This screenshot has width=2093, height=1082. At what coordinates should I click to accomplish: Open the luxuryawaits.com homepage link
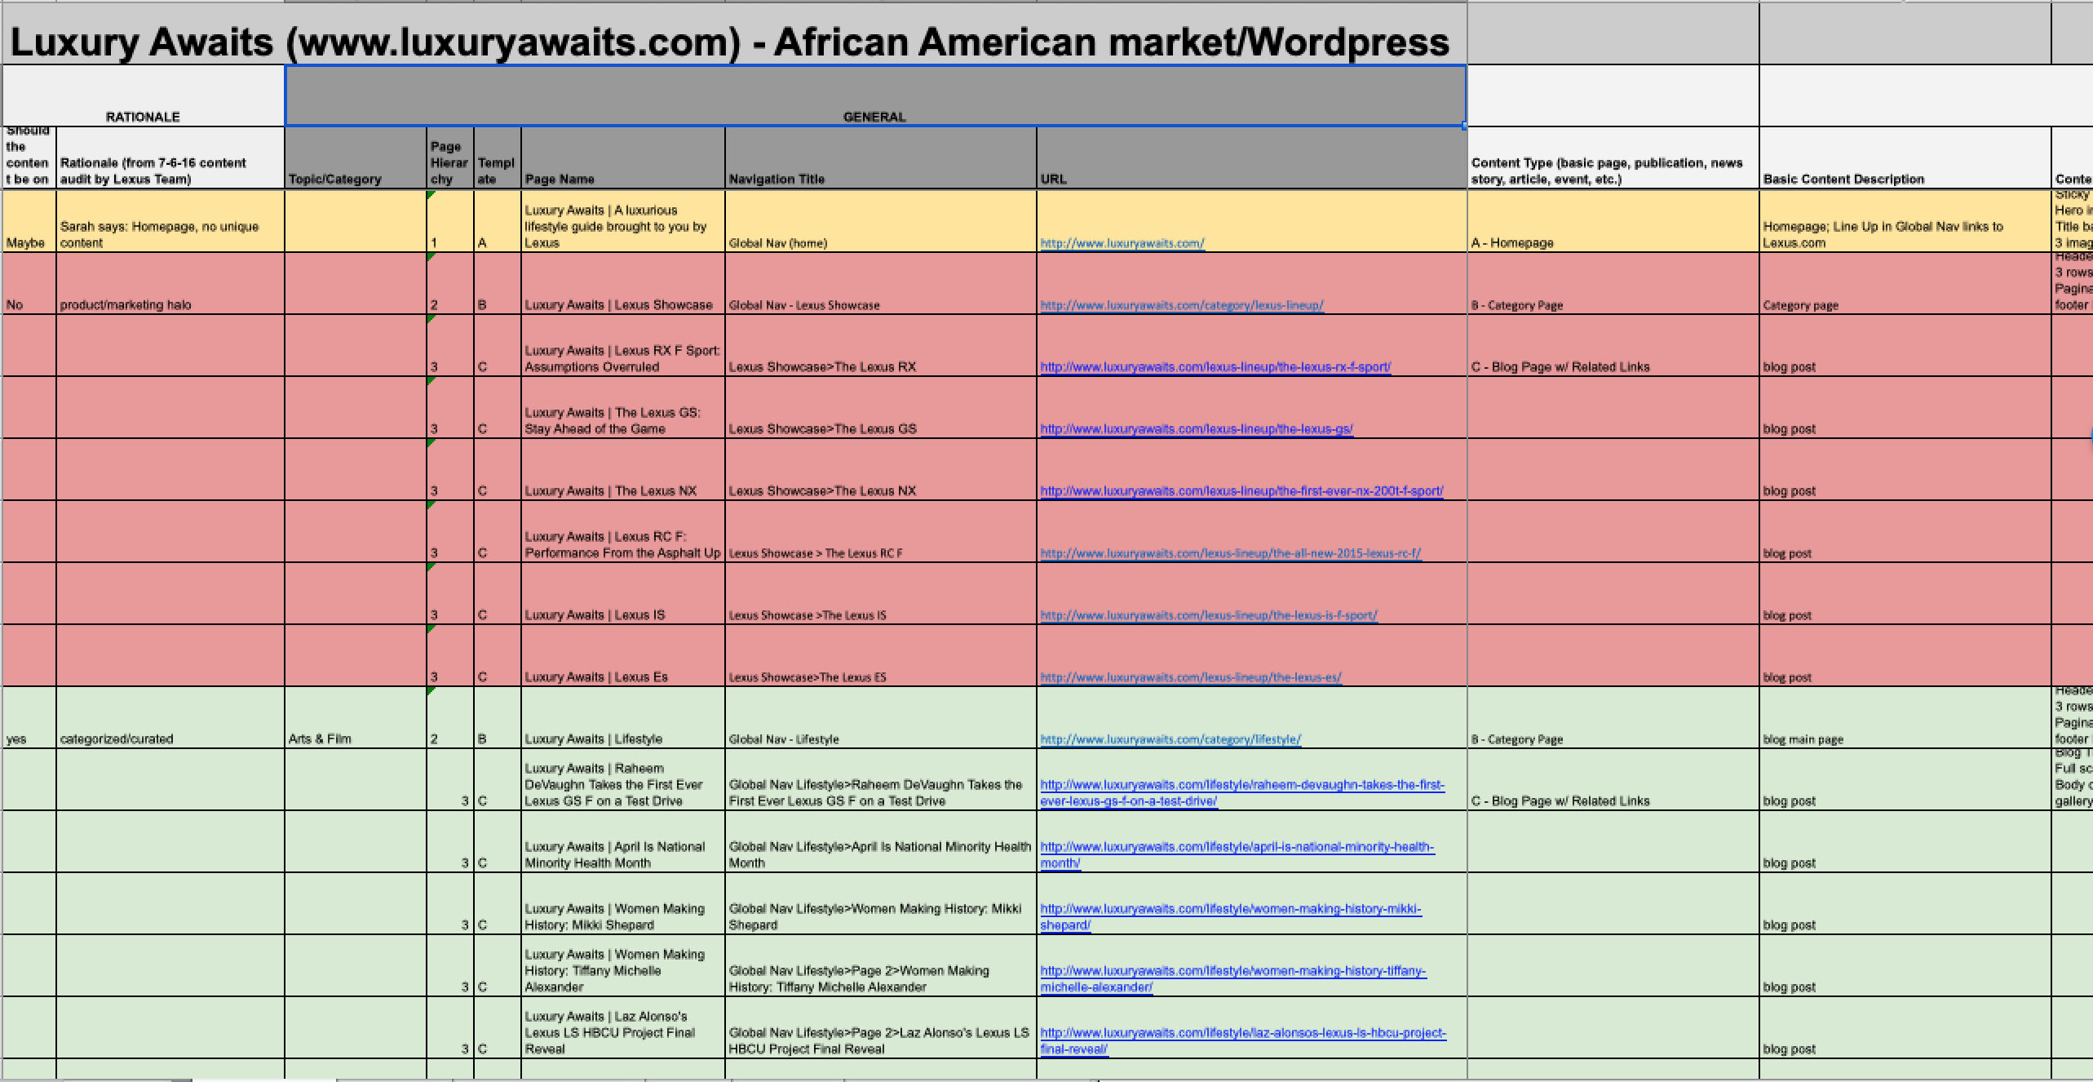[x=1122, y=243]
